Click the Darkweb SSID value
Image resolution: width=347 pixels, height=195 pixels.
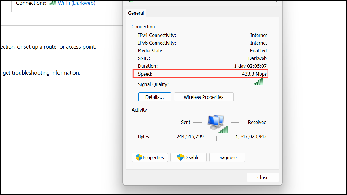(x=257, y=58)
